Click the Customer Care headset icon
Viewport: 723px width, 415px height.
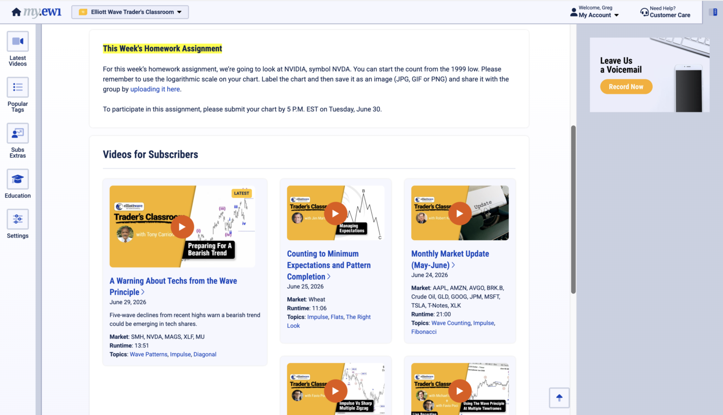pos(645,12)
